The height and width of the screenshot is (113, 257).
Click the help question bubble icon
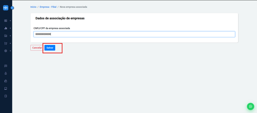(6, 66)
